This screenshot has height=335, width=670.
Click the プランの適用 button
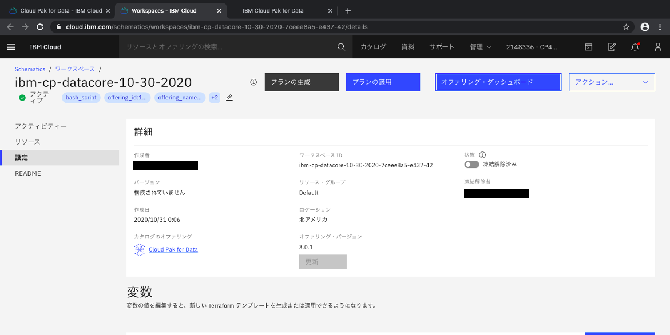point(383,82)
